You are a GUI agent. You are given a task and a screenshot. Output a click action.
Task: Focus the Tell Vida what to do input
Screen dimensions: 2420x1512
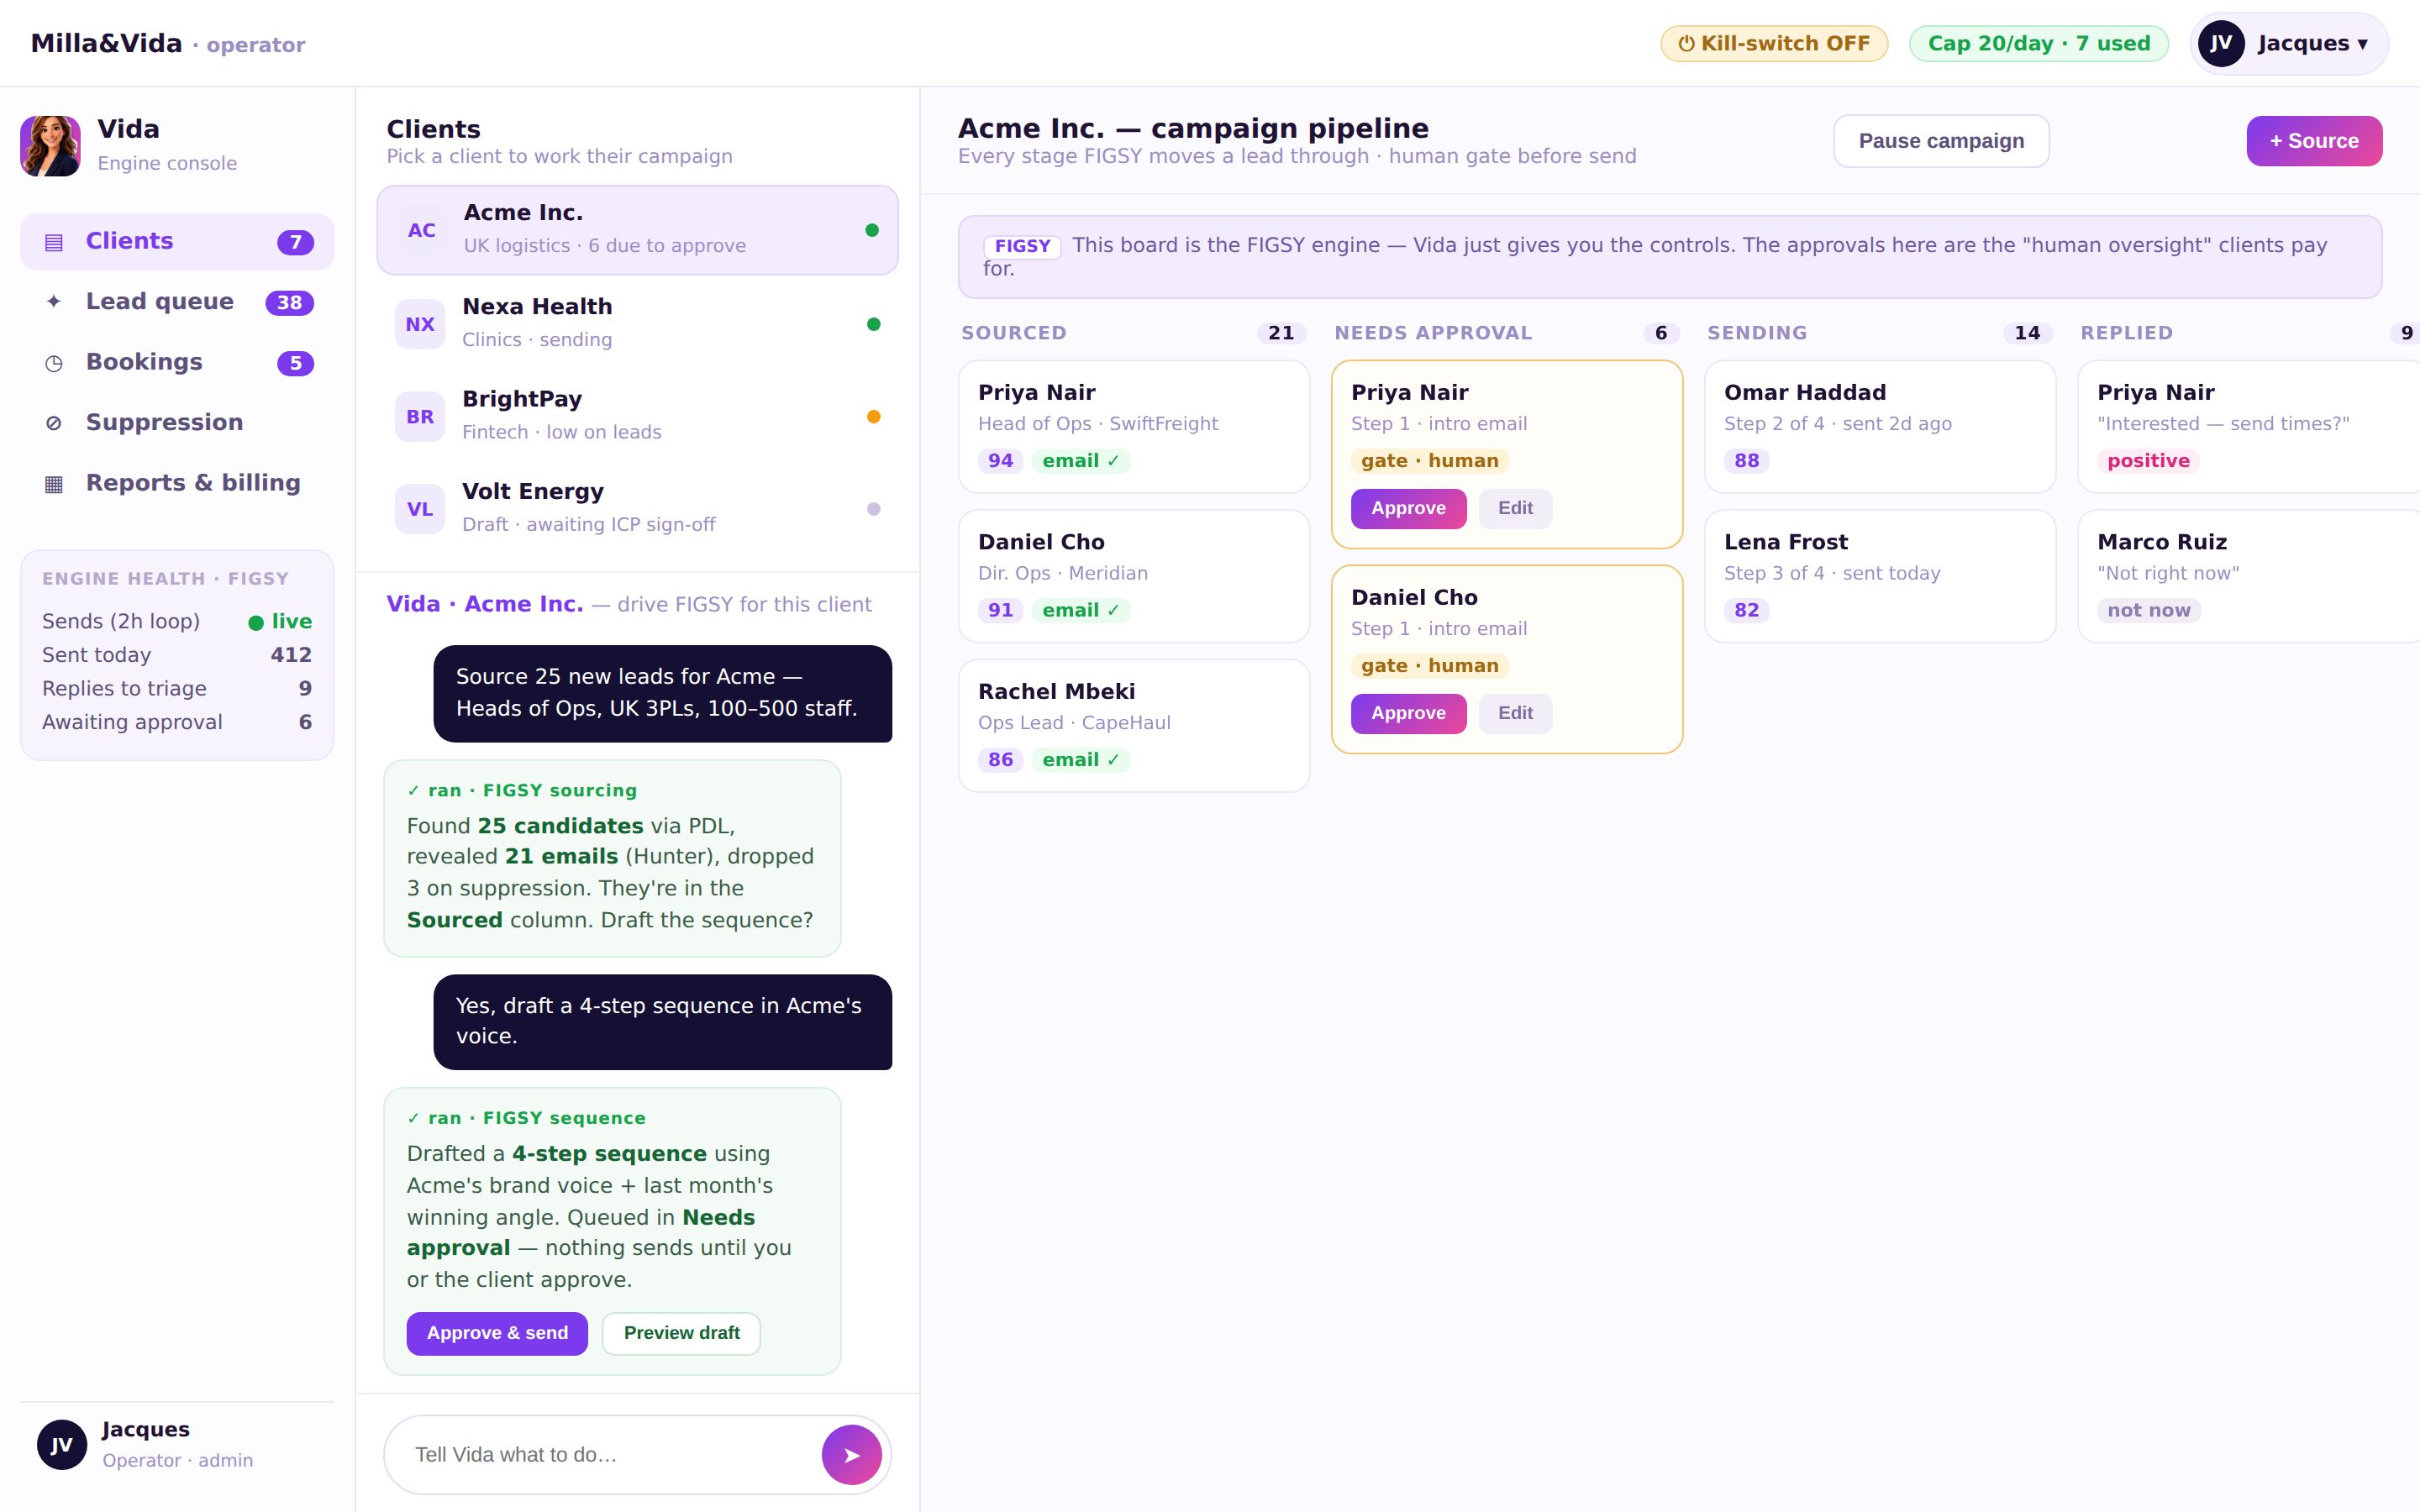tap(610, 1455)
